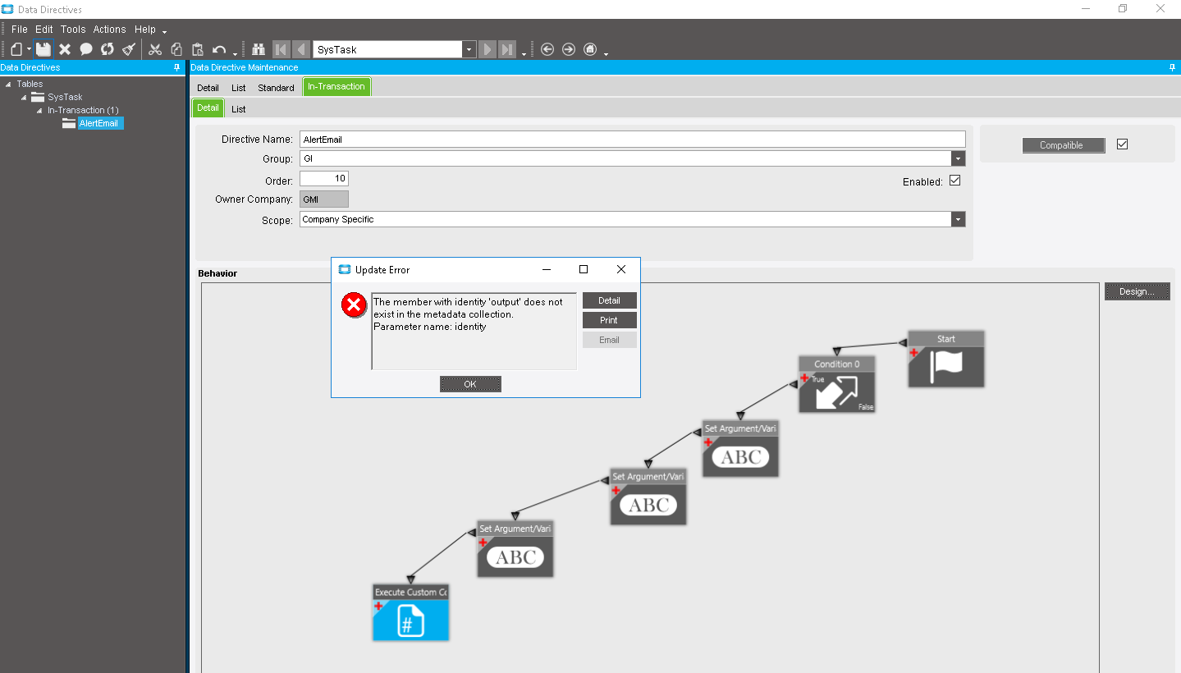The width and height of the screenshot is (1181, 673).
Task: Maximize the Update Error dialog
Action: pos(584,269)
